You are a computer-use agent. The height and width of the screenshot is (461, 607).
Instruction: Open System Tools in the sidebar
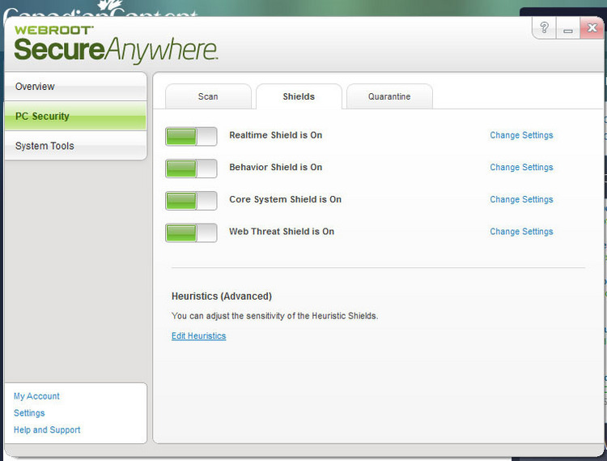point(75,146)
